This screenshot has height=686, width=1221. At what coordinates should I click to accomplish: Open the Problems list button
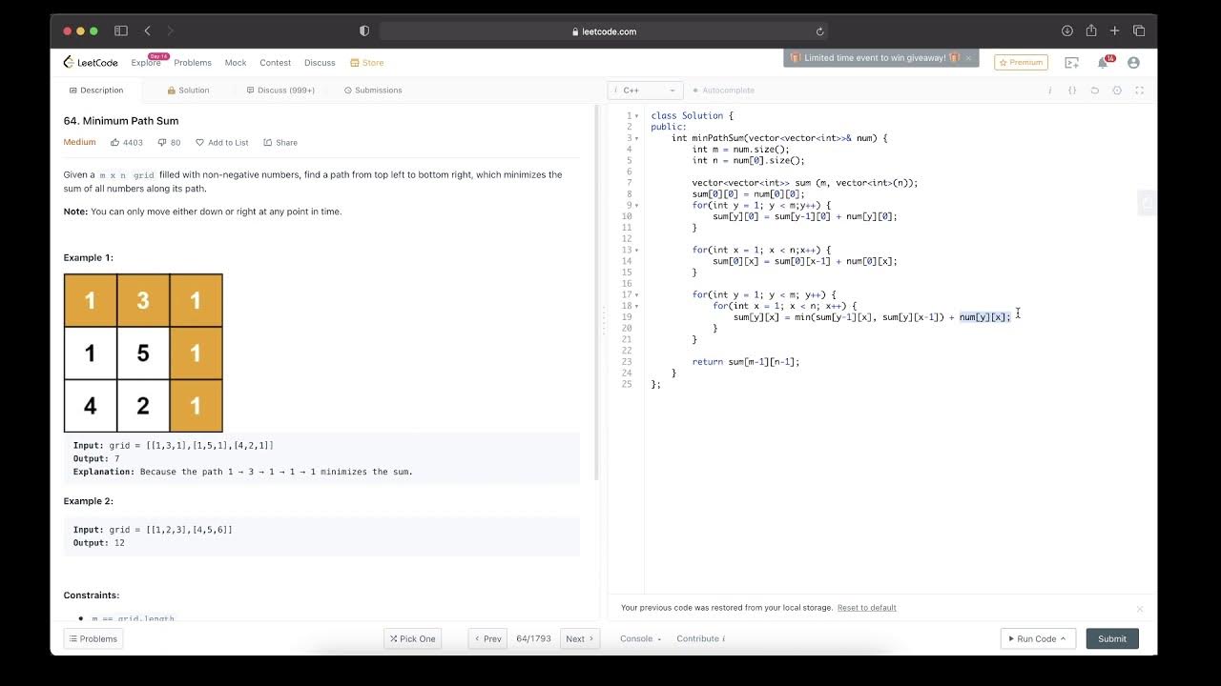(x=93, y=638)
